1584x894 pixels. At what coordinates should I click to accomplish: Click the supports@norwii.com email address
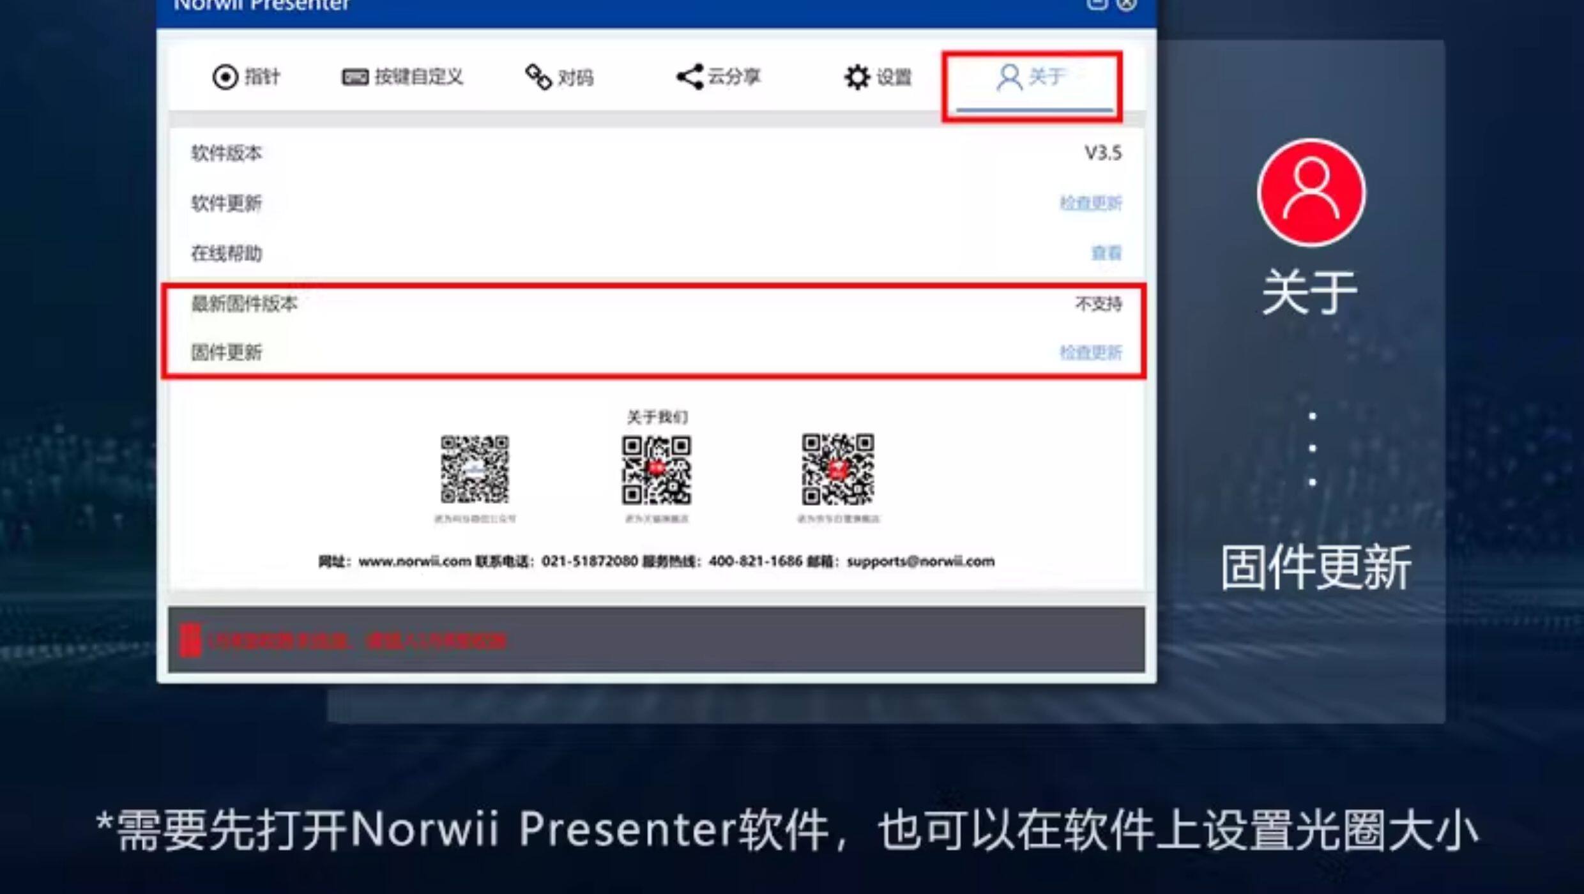[x=920, y=561]
